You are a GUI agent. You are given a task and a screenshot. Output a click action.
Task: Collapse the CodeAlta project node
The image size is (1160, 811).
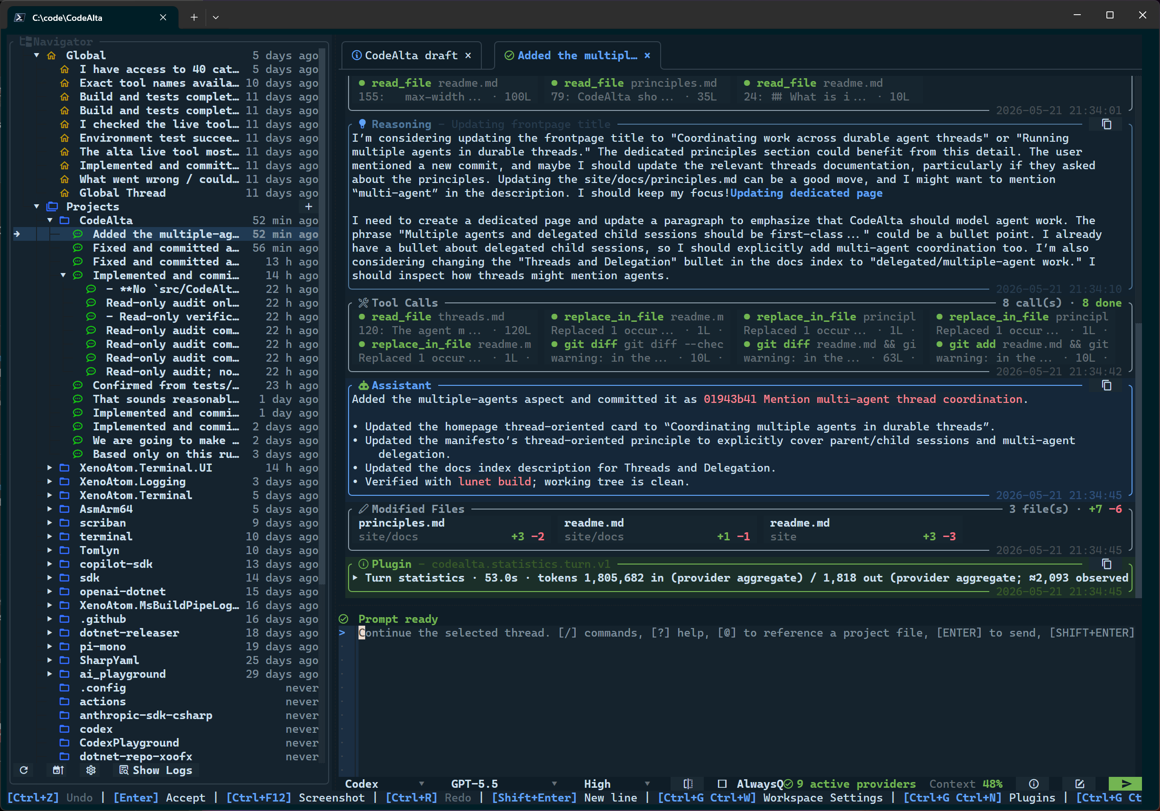pyautogui.click(x=50, y=220)
